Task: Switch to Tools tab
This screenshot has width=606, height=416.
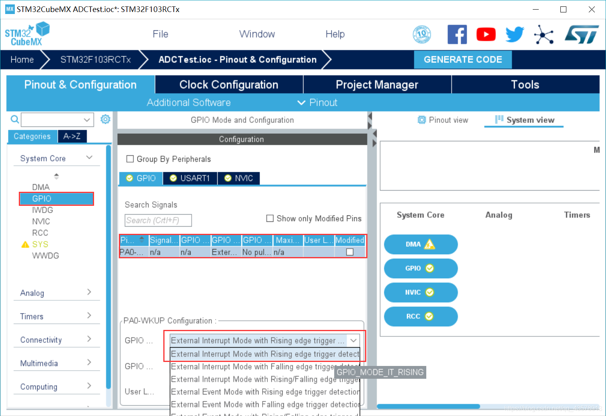Action: 525,84
